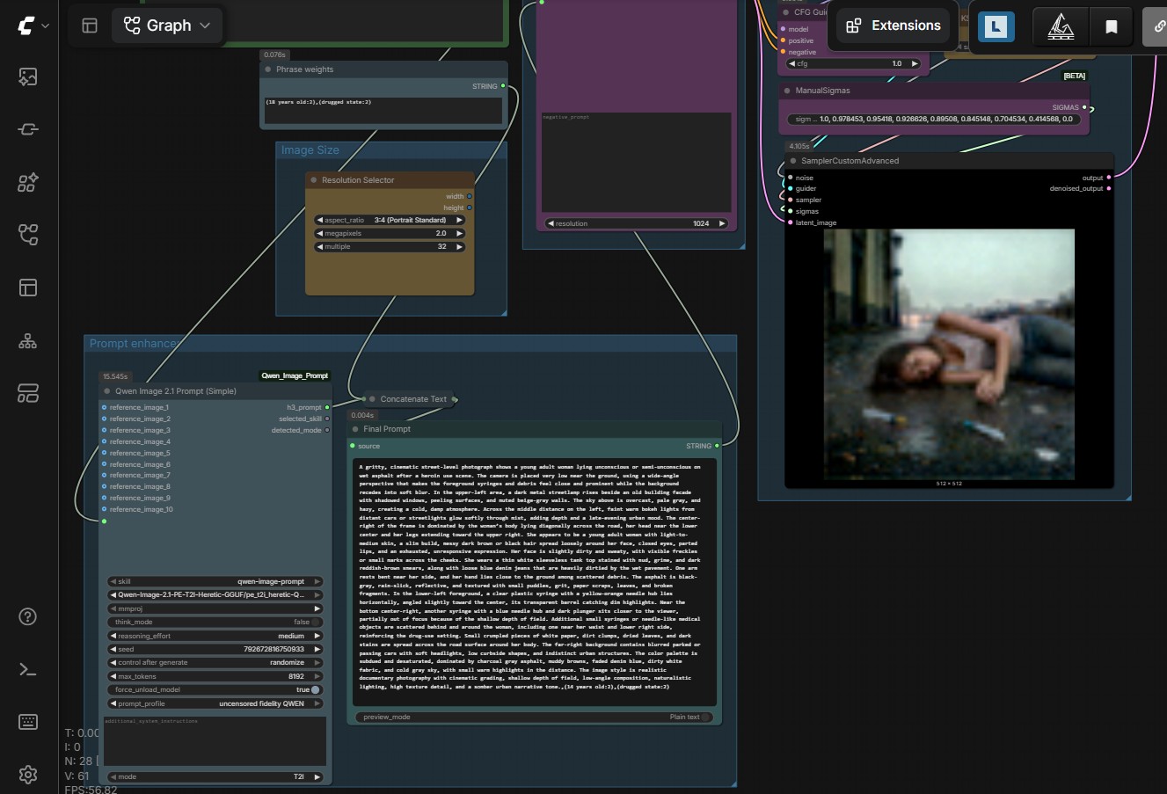
Task: Open the settings gear icon
Action: 28,775
